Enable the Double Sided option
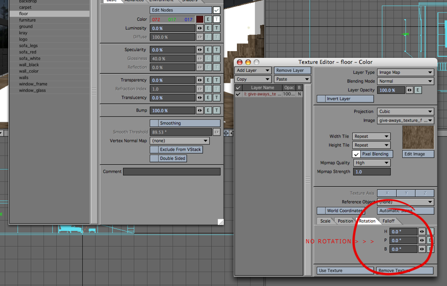The image size is (447, 286). coord(154,158)
